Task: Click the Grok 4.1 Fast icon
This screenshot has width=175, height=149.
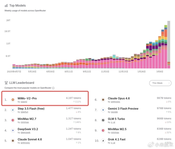Action: [x=103, y=141]
